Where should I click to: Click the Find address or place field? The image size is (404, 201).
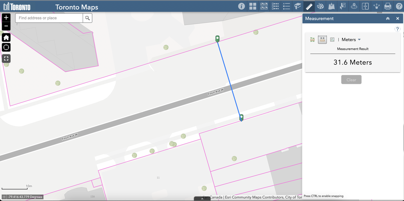(x=49, y=18)
